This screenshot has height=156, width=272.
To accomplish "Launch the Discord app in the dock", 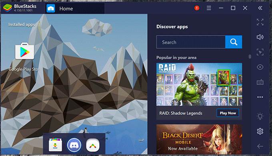I will pos(74,145).
